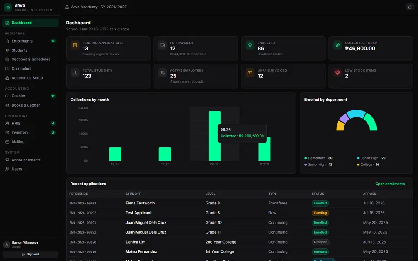Open Enrollments in the sidebar
This screenshot has height=261, width=418.
(30, 41)
